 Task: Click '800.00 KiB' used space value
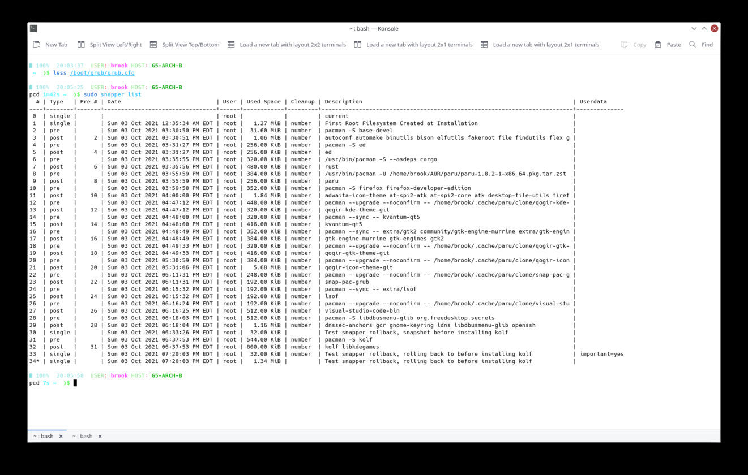pos(263,347)
